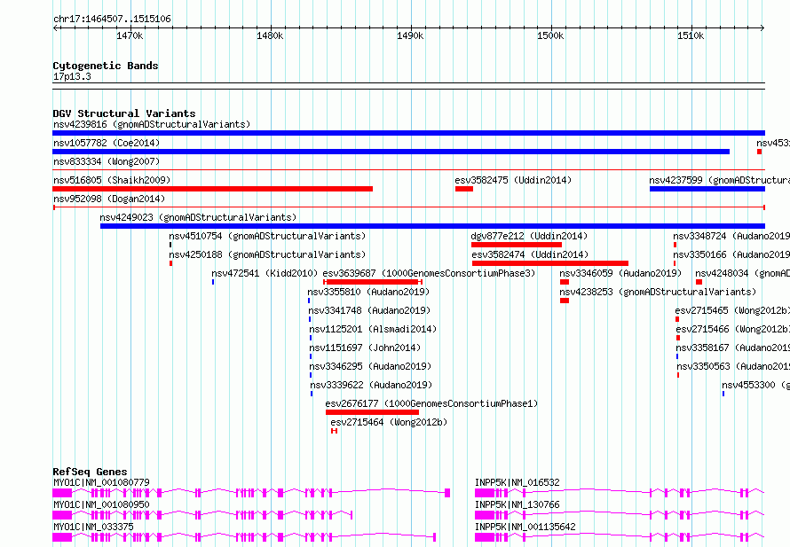Open the nsv4248034 variant label
Screen dimensions: 790x547
[x=743, y=273]
